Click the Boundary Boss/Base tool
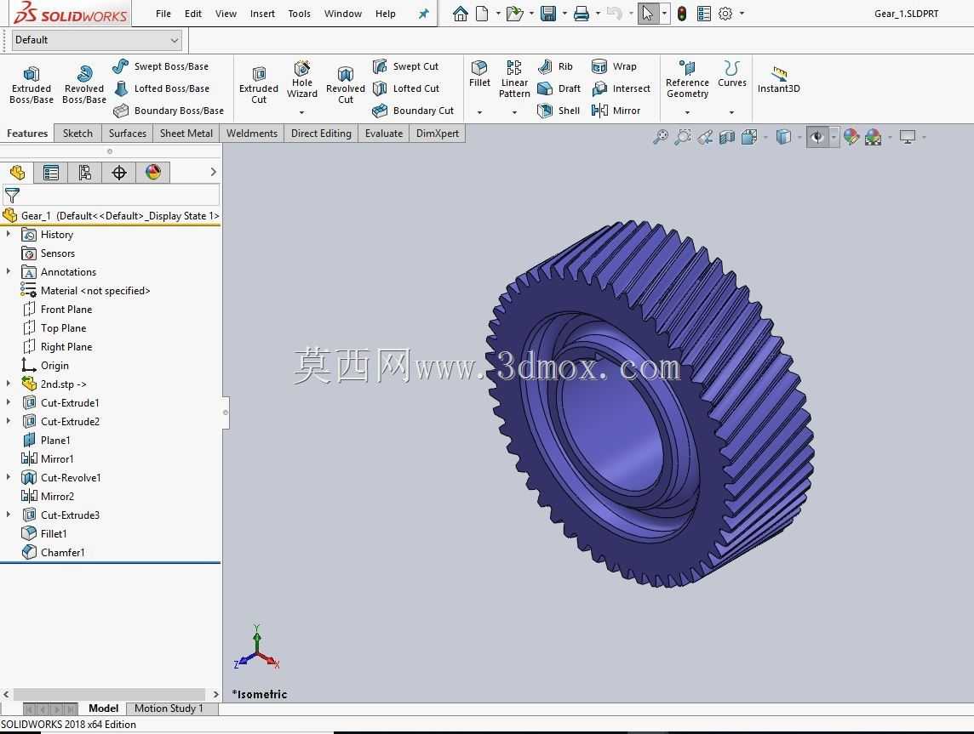974x734 pixels. tap(169, 111)
